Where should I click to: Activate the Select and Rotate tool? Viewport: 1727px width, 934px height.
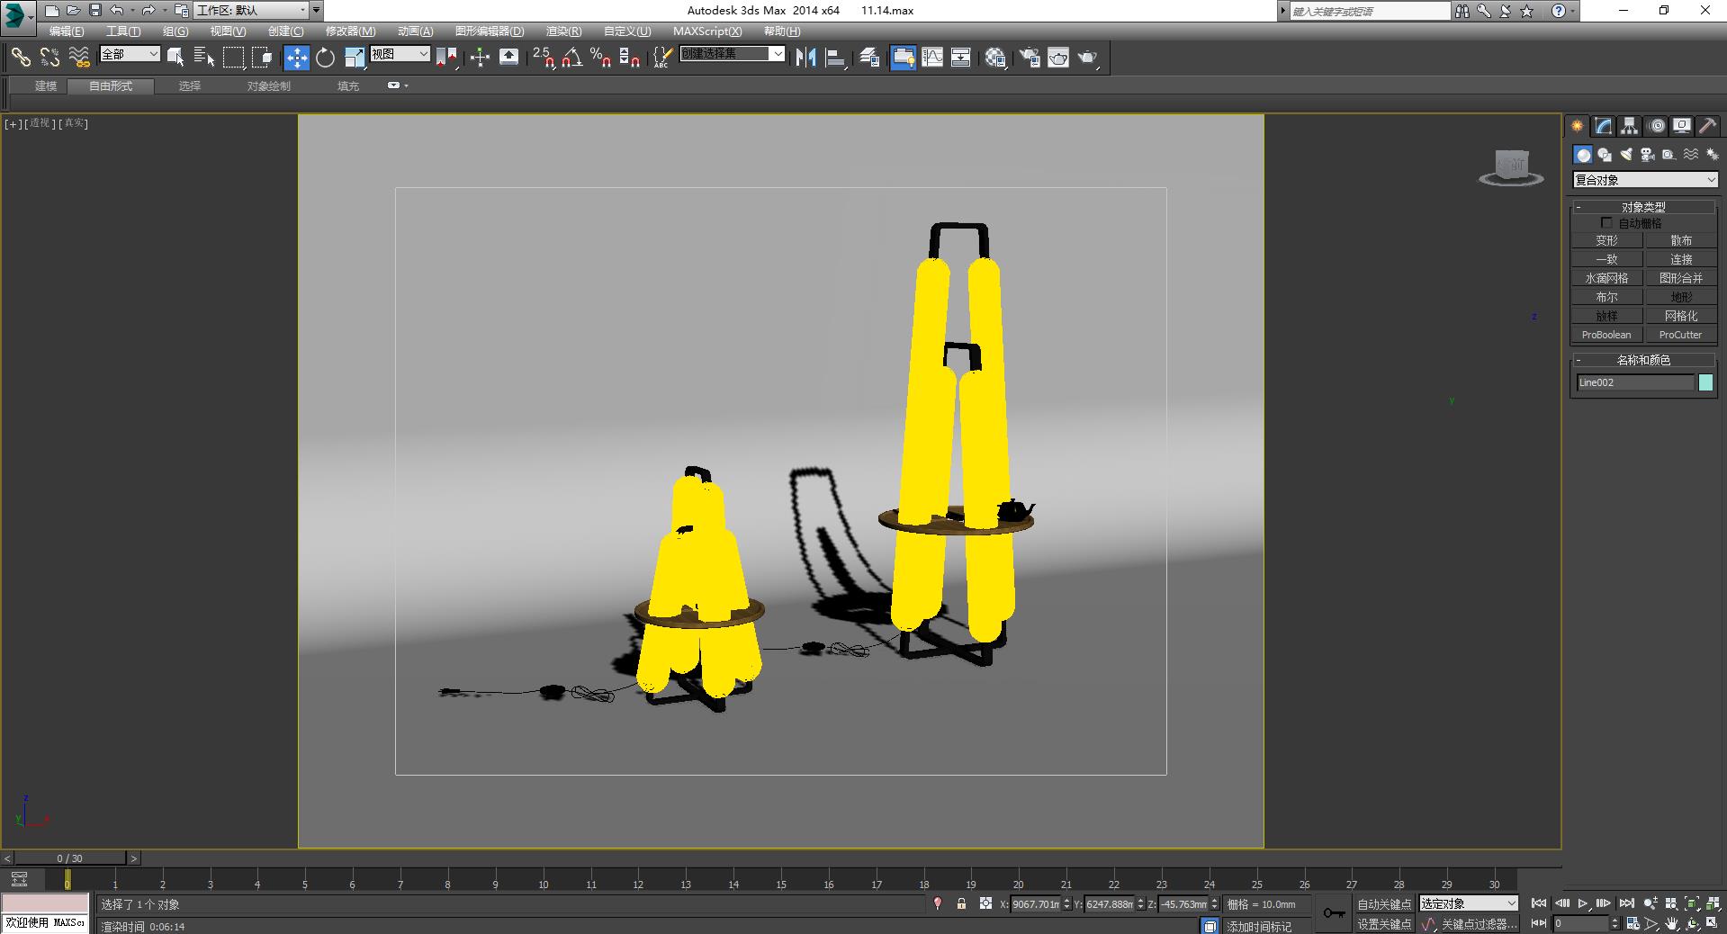tap(325, 57)
